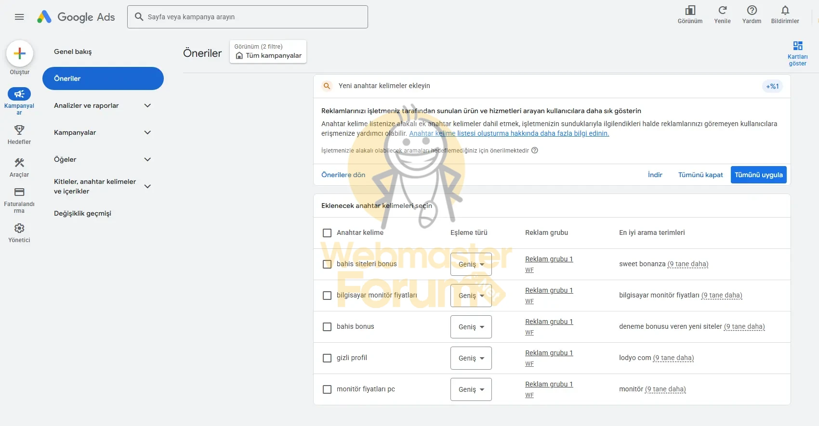Open Yönetici gear icon
Viewport: 819px width, 426px height.
[19, 228]
